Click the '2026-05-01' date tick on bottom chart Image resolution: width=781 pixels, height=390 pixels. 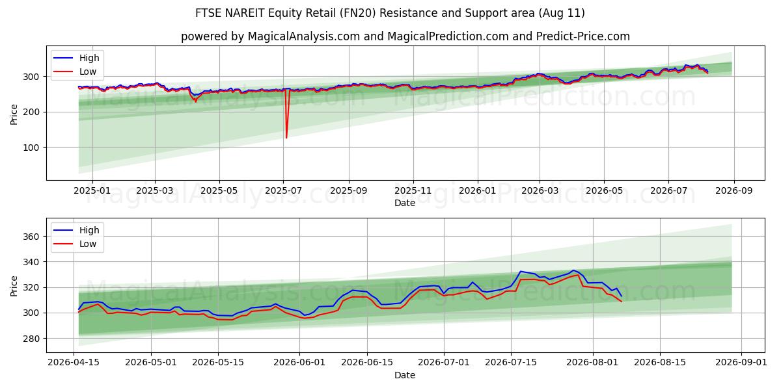[x=151, y=363]
